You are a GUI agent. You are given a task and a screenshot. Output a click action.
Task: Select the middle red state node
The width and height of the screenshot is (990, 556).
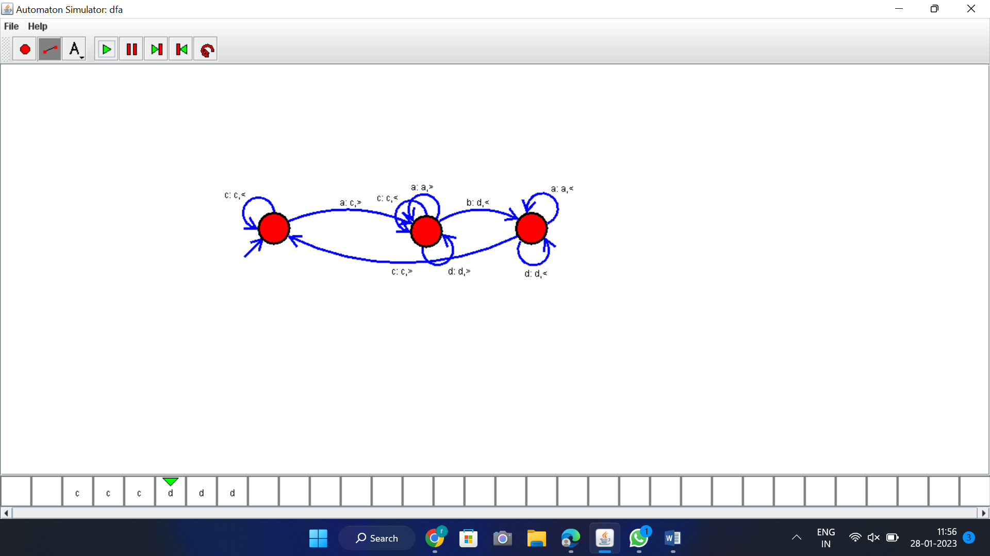426,231
